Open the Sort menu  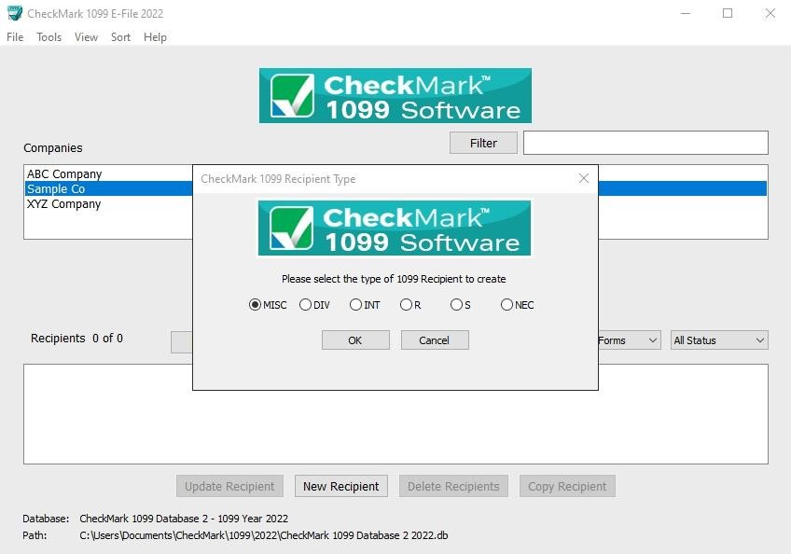[x=120, y=37]
